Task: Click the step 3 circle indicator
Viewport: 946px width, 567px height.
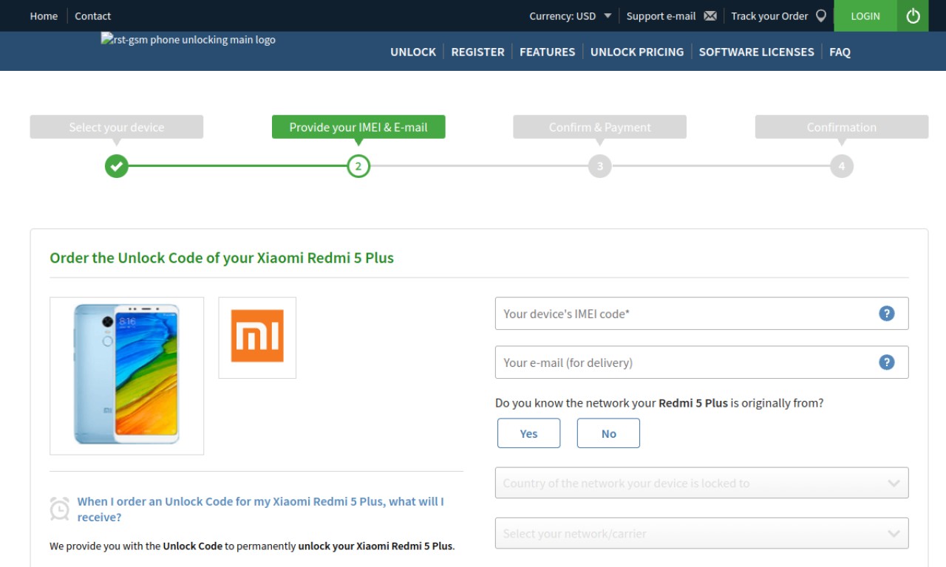Action: coord(600,166)
